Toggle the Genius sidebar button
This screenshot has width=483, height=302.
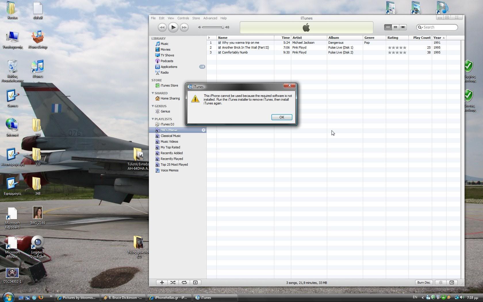[452, 283]
